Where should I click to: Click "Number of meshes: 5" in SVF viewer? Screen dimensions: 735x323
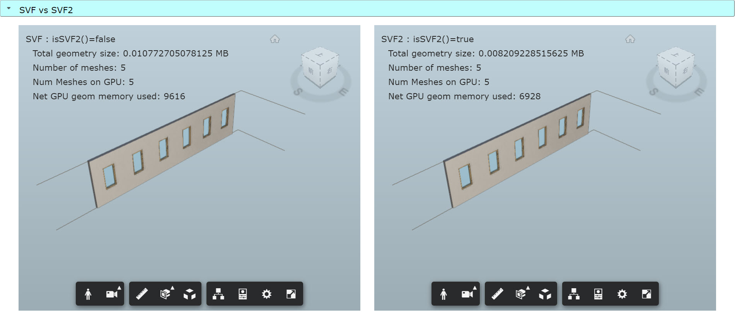point(79,68)
